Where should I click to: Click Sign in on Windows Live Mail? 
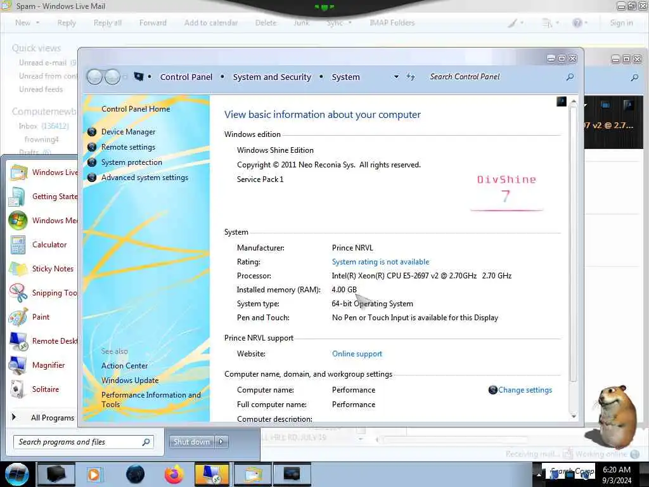621,23
